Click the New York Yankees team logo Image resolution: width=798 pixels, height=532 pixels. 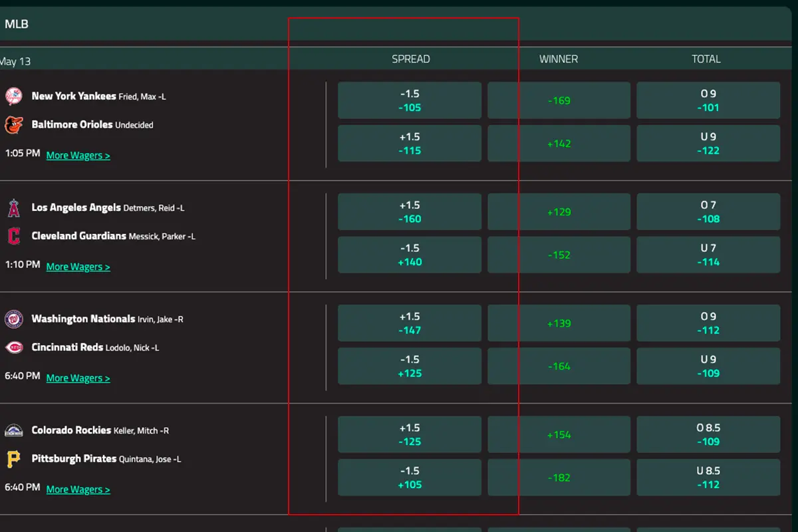(x=13, y=96)
